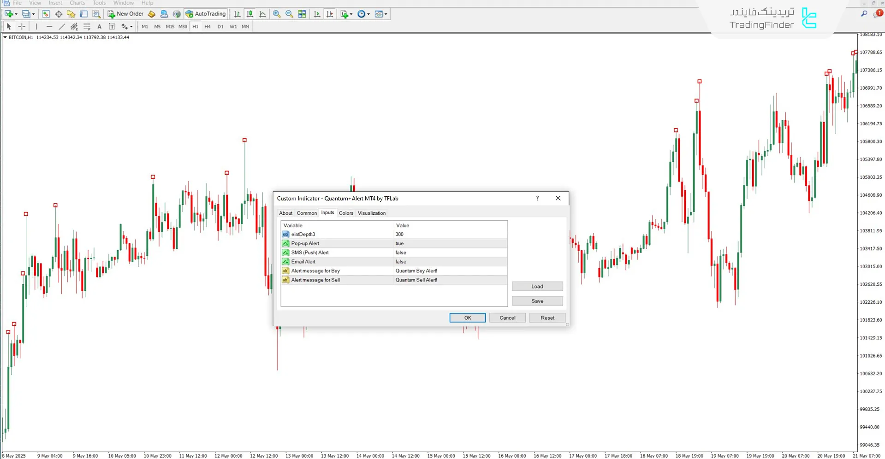Select the Crosshair cursor tool

coord(22,27)
